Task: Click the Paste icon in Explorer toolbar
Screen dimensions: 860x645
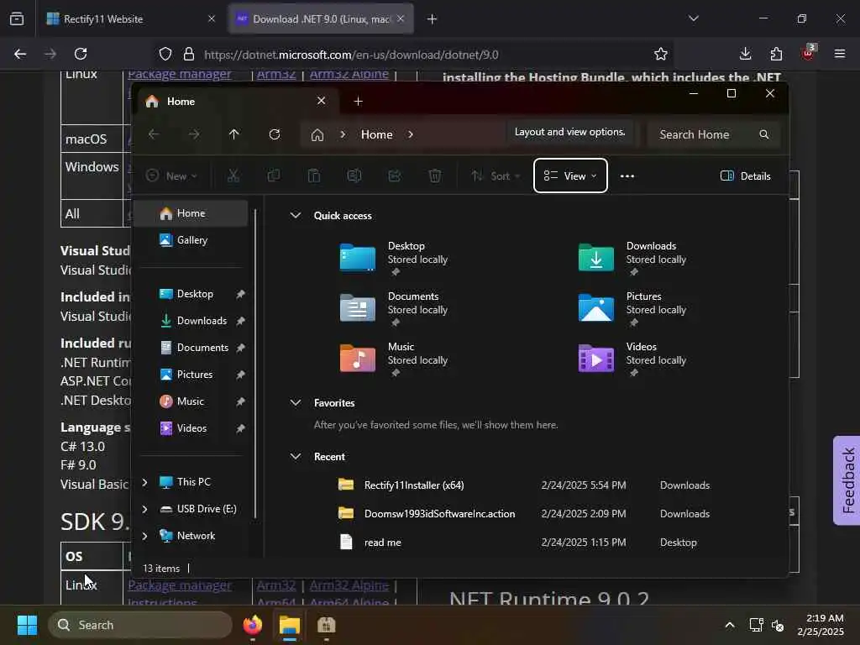Action: tap(314, 176)
